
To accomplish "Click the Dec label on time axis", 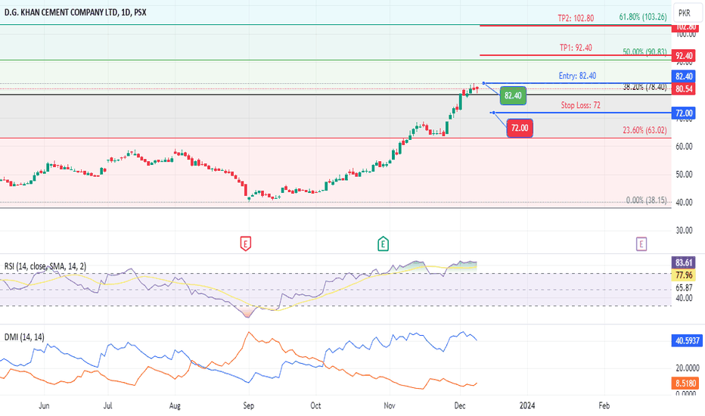I will pyautogui.click(x=460, y=405).
